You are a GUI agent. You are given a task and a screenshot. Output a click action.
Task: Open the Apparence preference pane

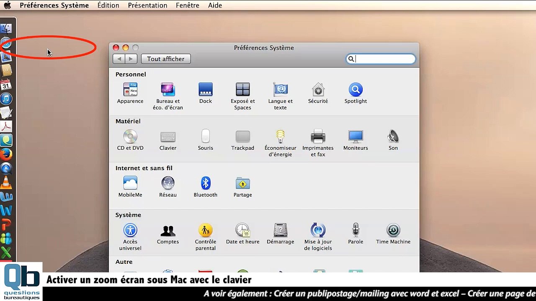click(130, 90)
